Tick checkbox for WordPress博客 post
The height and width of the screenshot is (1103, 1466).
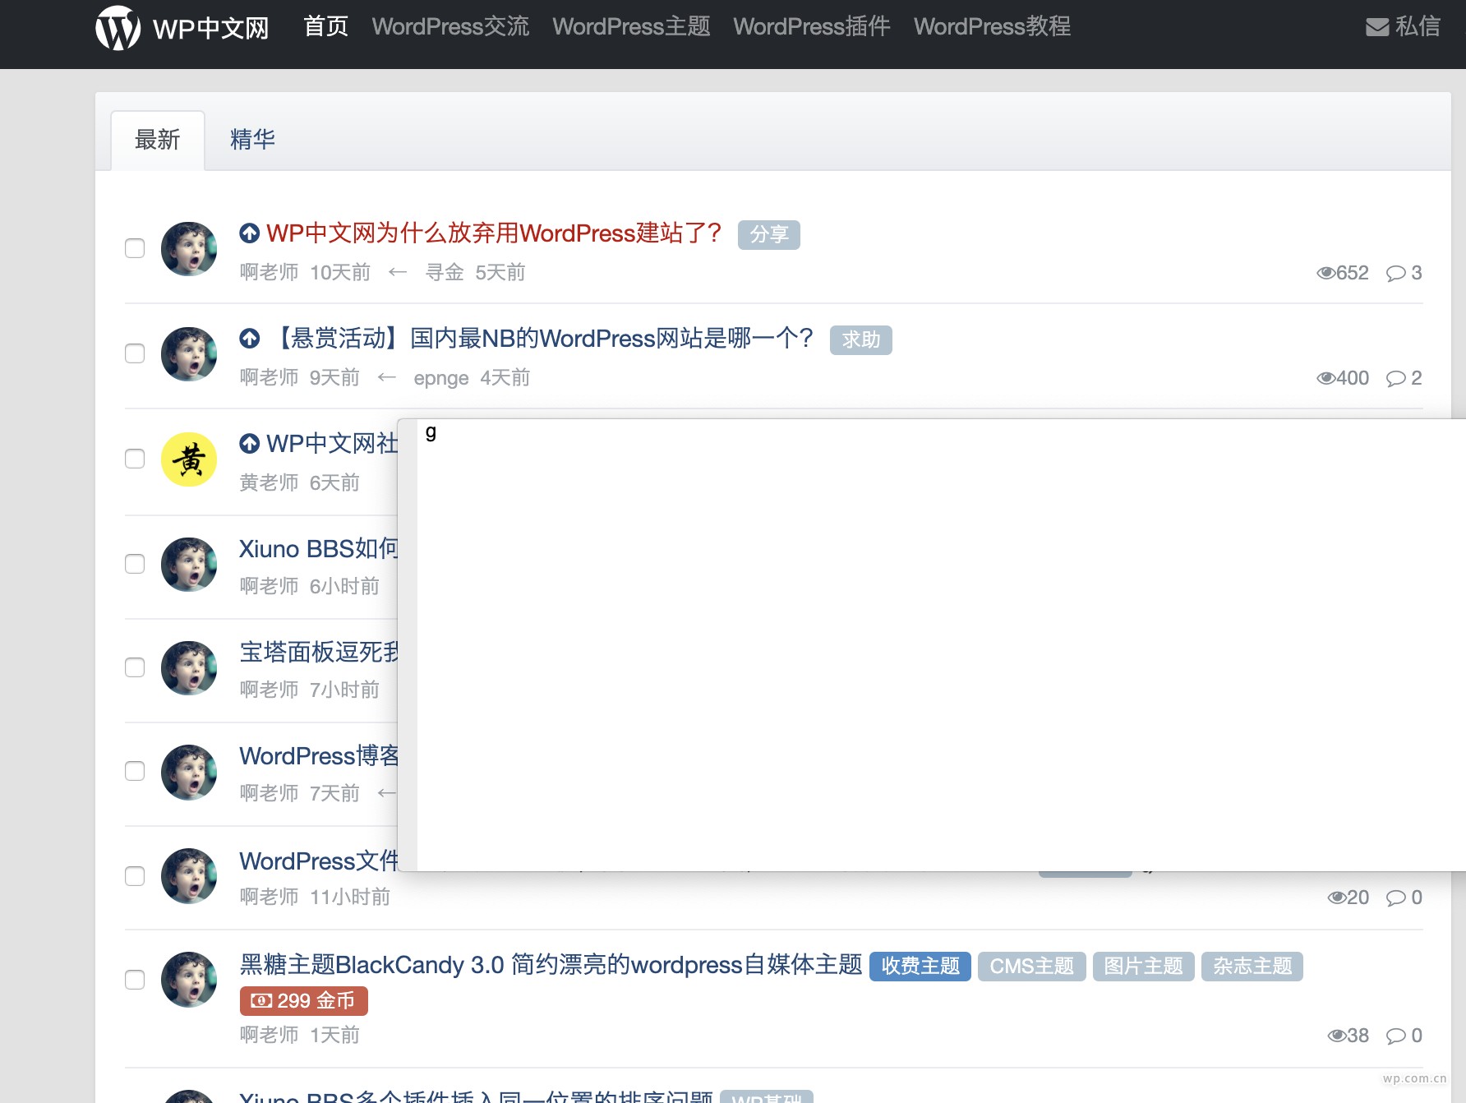(x=135, y=771)
